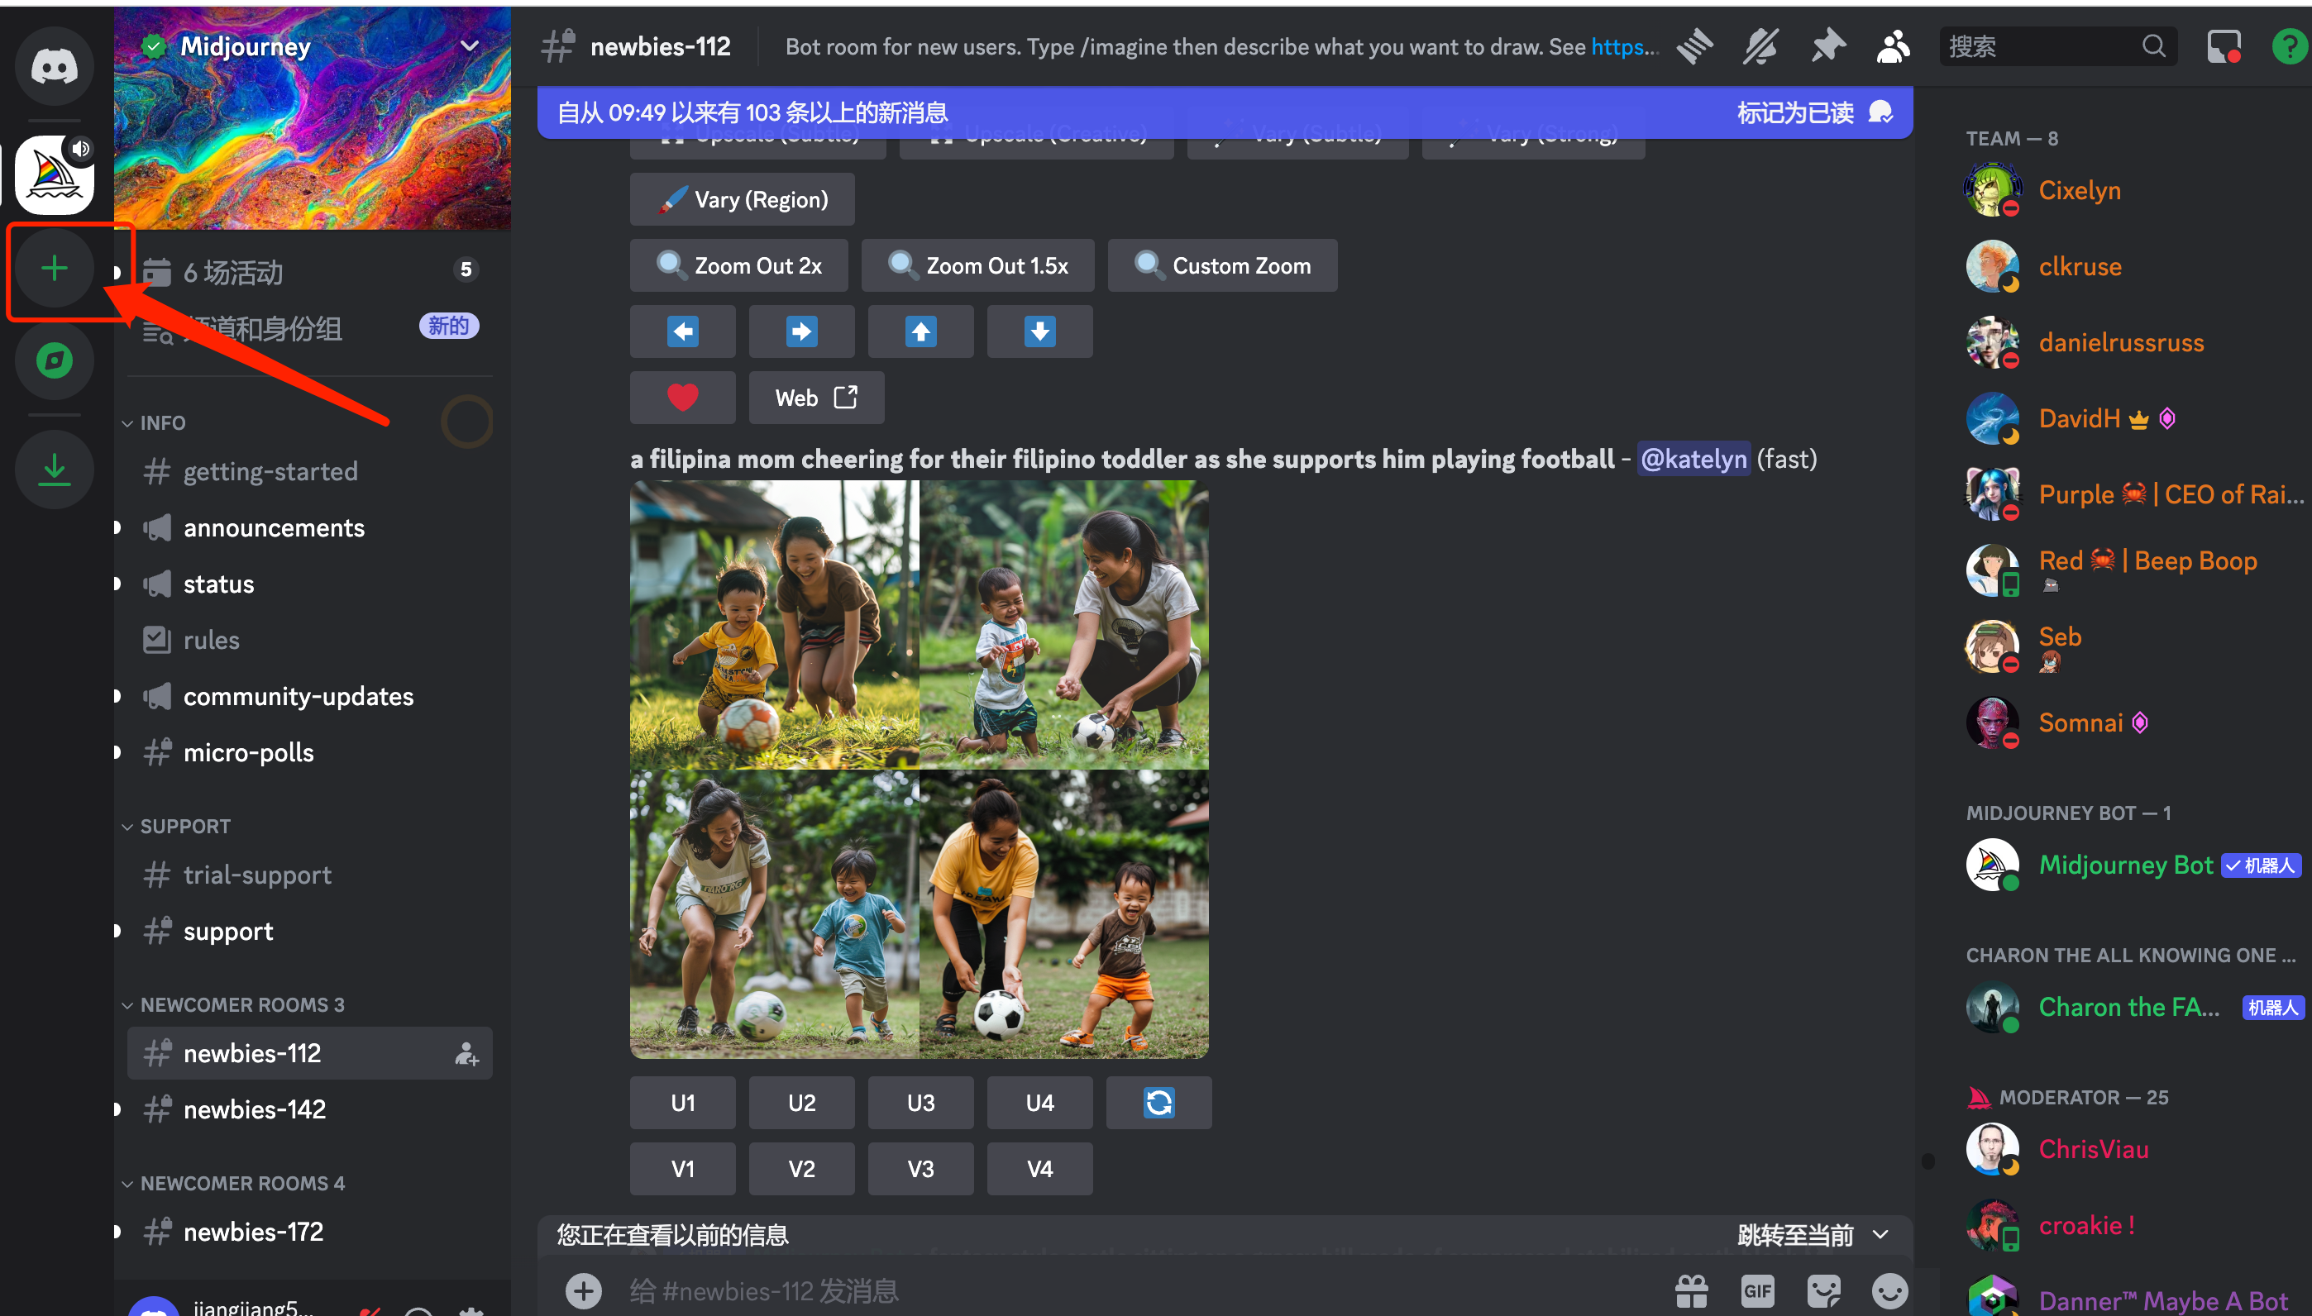Screen dimensions: 2312x1316
Task: Pan right with the right arrow button
Action: [802, 331]
